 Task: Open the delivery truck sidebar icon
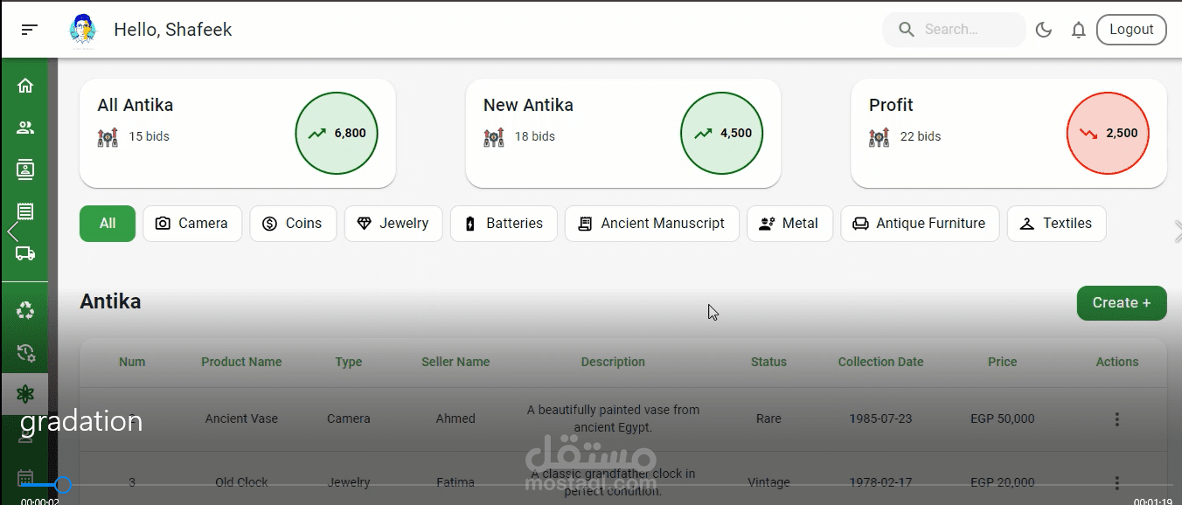tap(25, 253)
